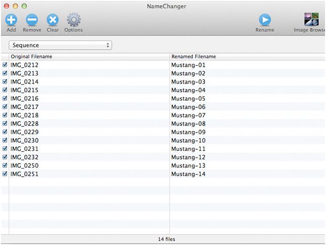Click the green zoom window button
326x245 pixels.
24,6
